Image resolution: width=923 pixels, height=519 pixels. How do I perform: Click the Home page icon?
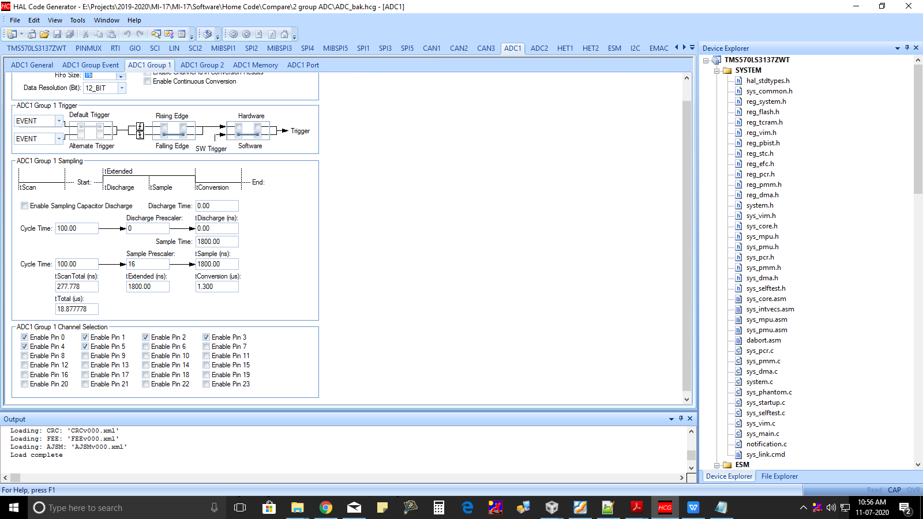pos(284,34)
